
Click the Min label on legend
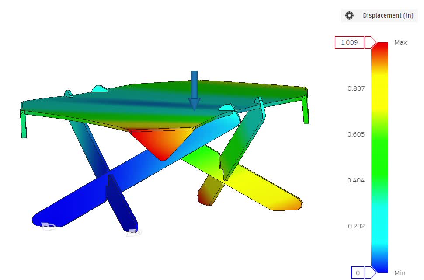pos(400,273)
